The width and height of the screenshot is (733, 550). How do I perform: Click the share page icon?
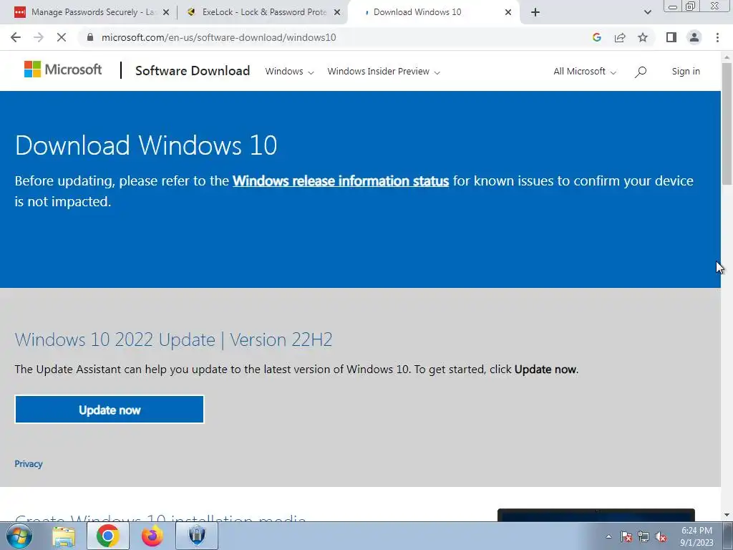click(x=620, y=37)
